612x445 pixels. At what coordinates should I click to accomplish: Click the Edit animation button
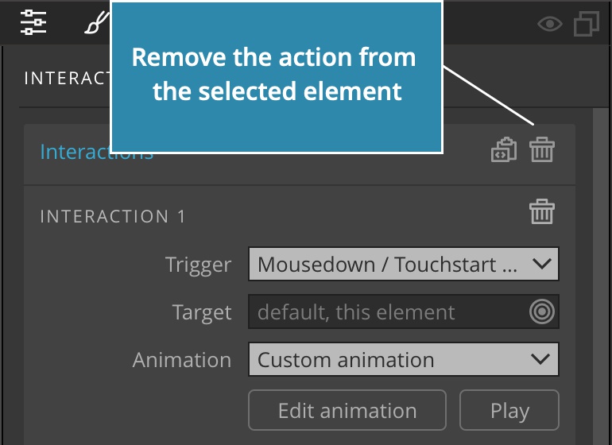tap(347, 410)
